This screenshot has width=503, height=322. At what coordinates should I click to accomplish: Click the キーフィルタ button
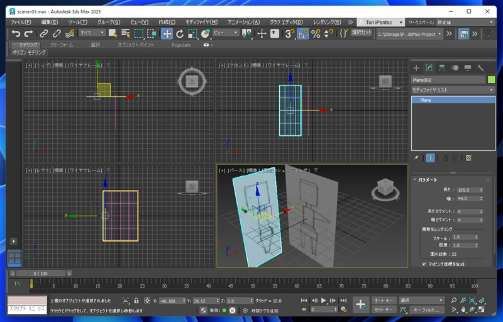(426, 309)
